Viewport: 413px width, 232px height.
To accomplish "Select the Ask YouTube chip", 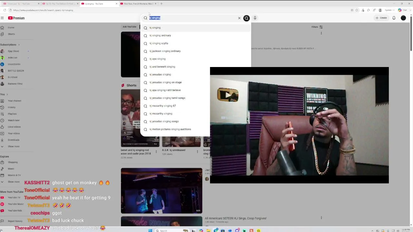I will tap(129, 27).
